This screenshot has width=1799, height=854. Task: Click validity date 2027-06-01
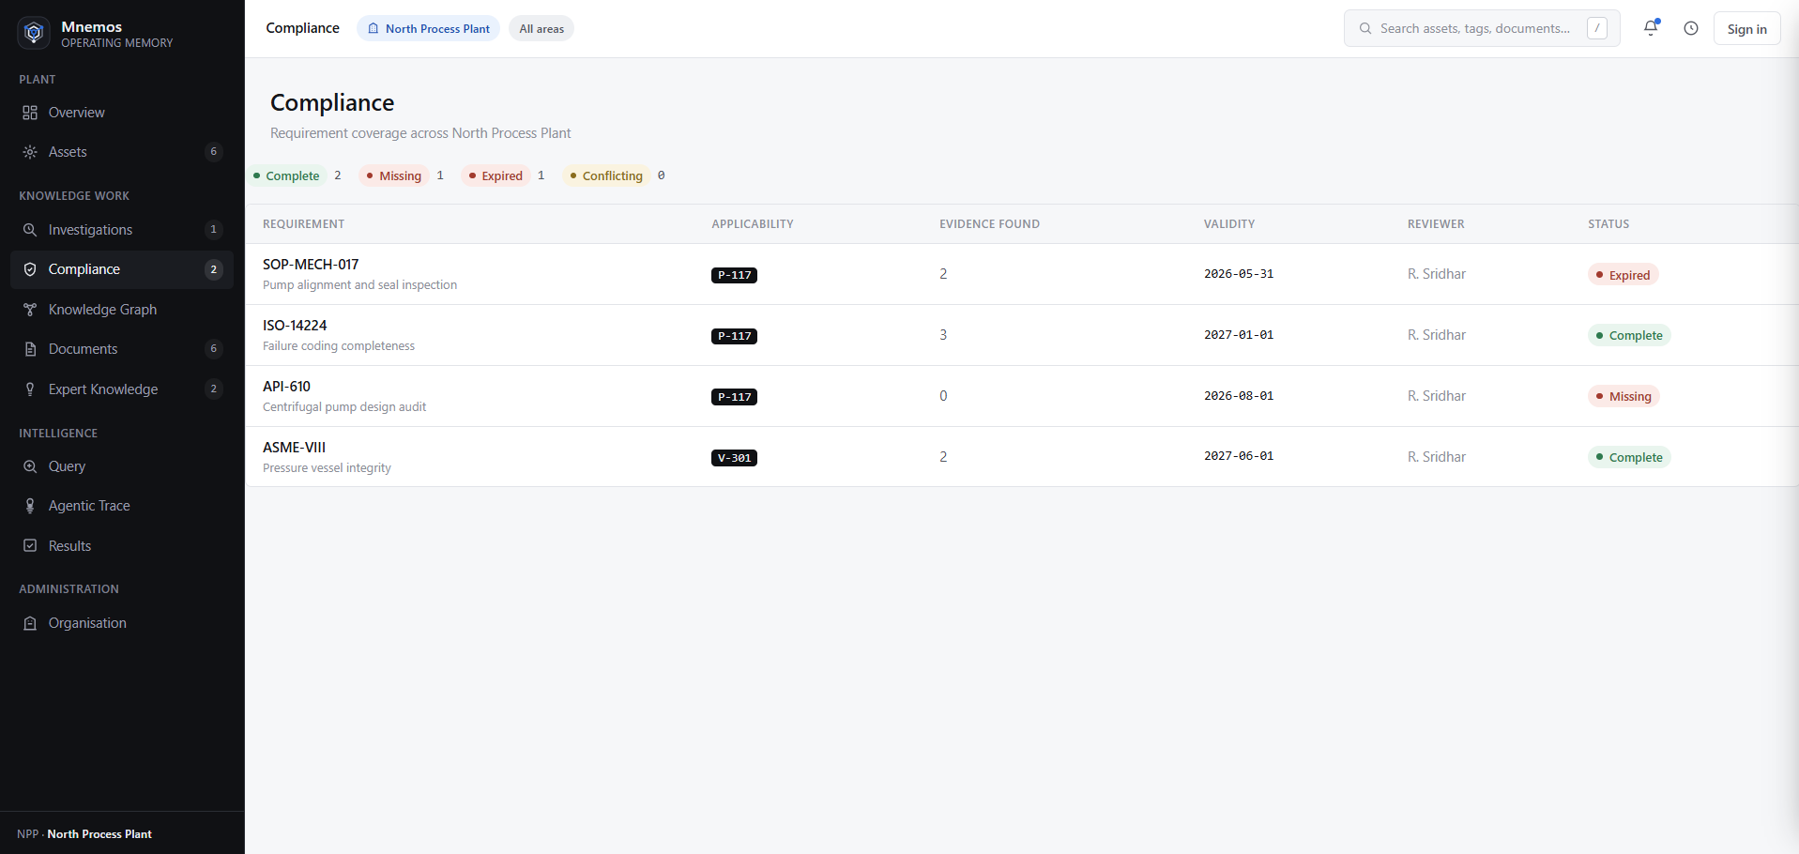tap(1239, 456)
